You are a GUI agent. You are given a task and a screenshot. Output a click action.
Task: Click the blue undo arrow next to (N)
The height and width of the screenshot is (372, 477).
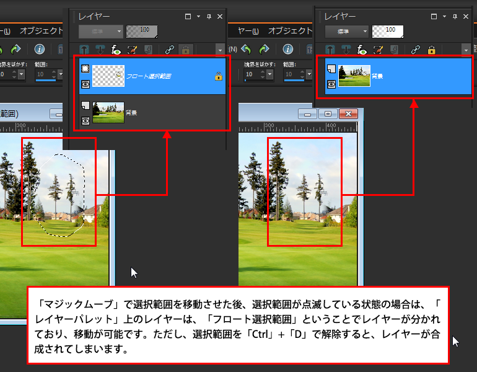coord(246,49)
